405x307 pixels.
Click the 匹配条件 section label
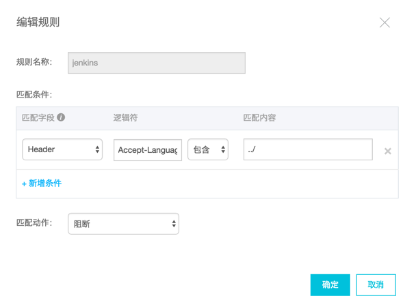(34, 95)
